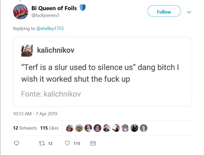
Task: Click the last liker avatar in the row
Action: click(143, 128)
